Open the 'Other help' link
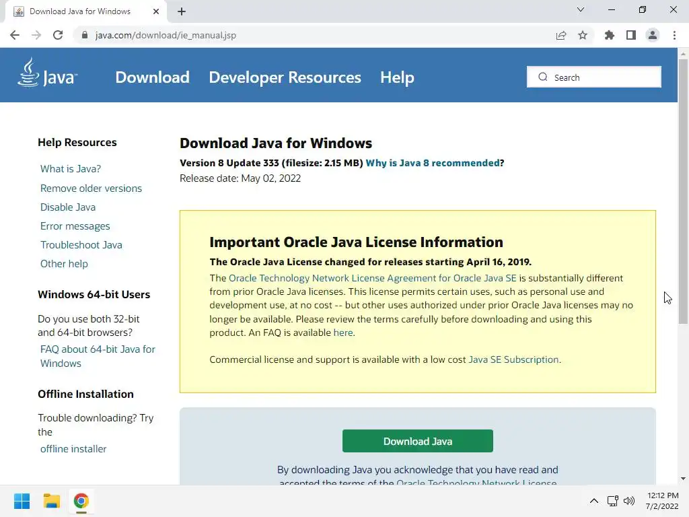 [64, 264]
